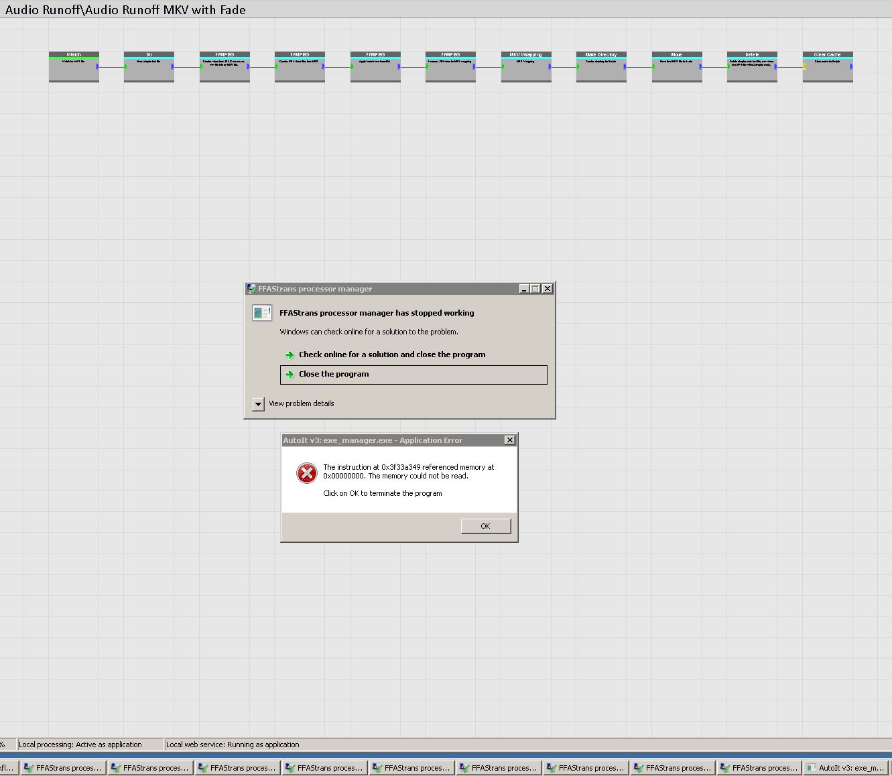The height and width of the screenshot is (776, 892).
Task: Expand View problem details
Action: [258, 404]
